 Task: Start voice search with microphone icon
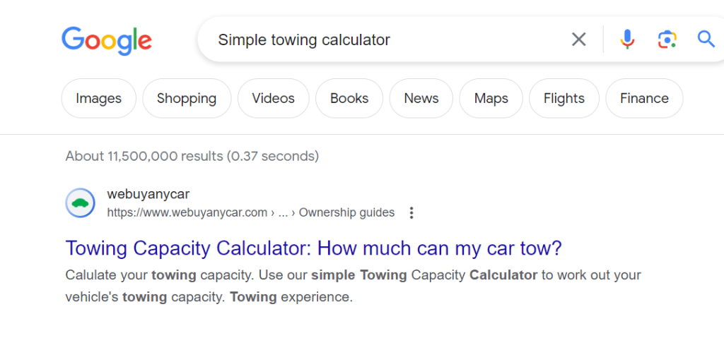pos(627,40)
